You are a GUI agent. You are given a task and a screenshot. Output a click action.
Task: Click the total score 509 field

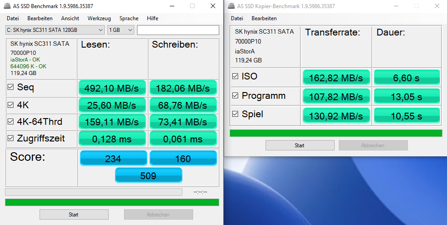pyautogui.click(x=148, y=176)
